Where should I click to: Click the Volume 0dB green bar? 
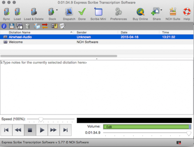coord(147,127)
